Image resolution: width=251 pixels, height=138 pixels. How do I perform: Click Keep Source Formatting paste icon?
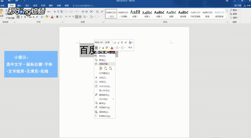coord(101,68)
